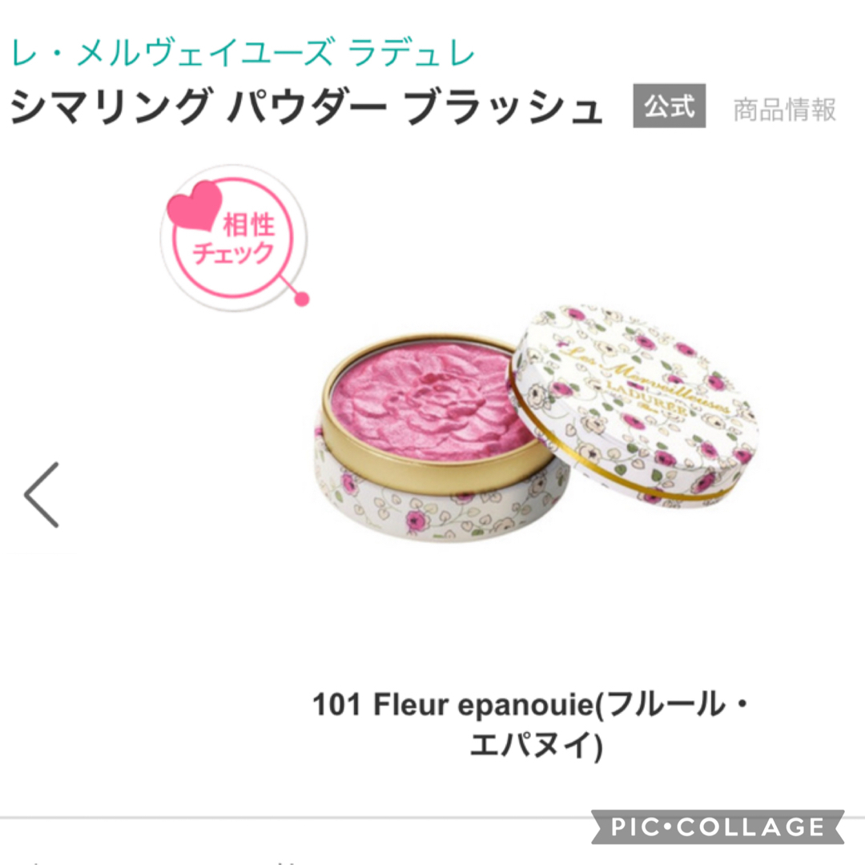This screenshot has height=865, width=865.
Task: Tap the pink heart icon on the badge
Action: click(194, 205)
